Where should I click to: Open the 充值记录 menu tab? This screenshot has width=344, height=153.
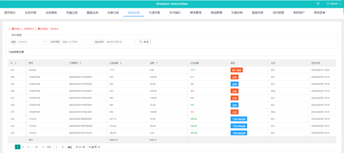[72, 13]
